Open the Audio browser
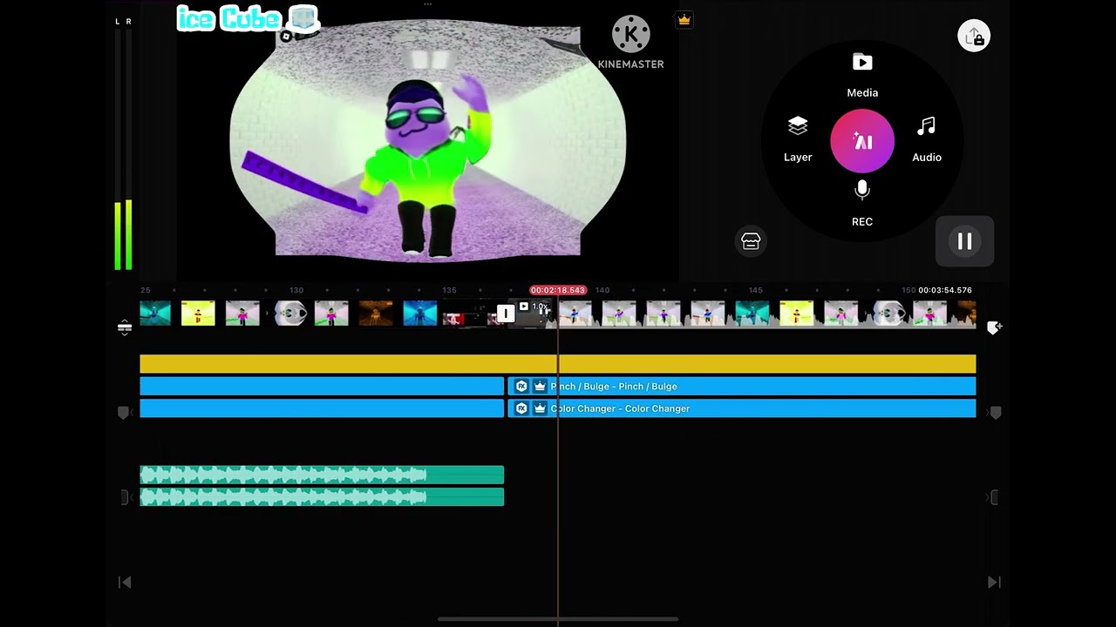The image size is (1116, 627). click(x=926, y=139)
